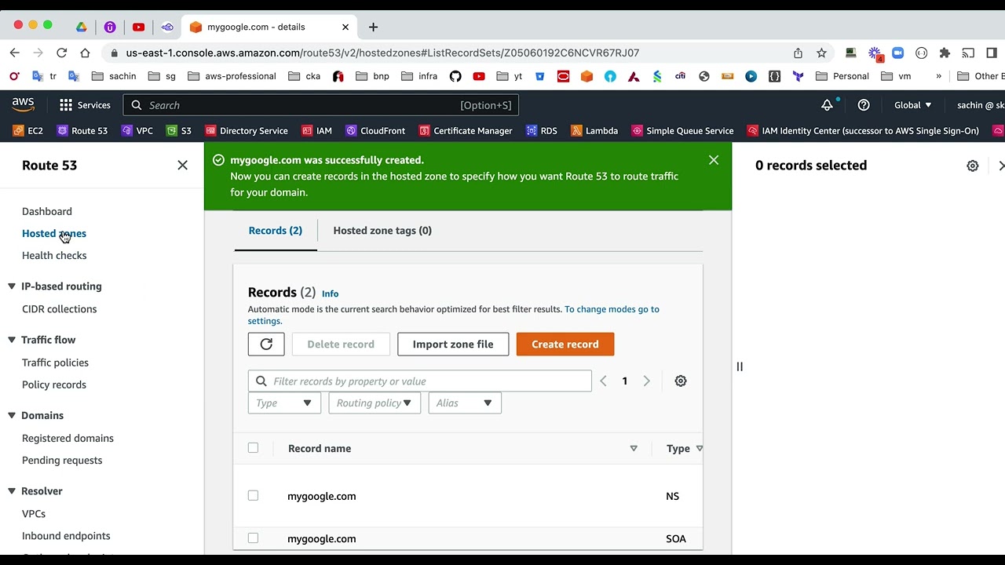The height and width of the screenshot is (565, 1005).
Task: Switch to the YouTube pinned tab
Action: [139, 27]
